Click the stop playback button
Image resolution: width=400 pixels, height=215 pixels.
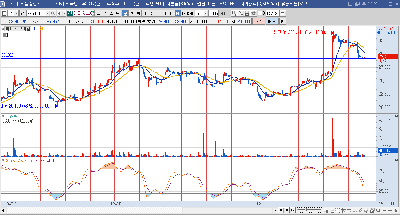(x=287, y=210)
